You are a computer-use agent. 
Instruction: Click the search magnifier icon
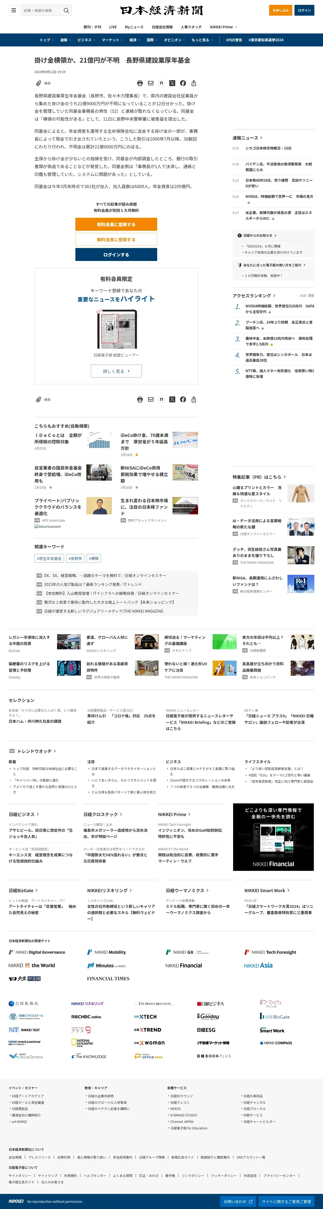coord(66,10)
